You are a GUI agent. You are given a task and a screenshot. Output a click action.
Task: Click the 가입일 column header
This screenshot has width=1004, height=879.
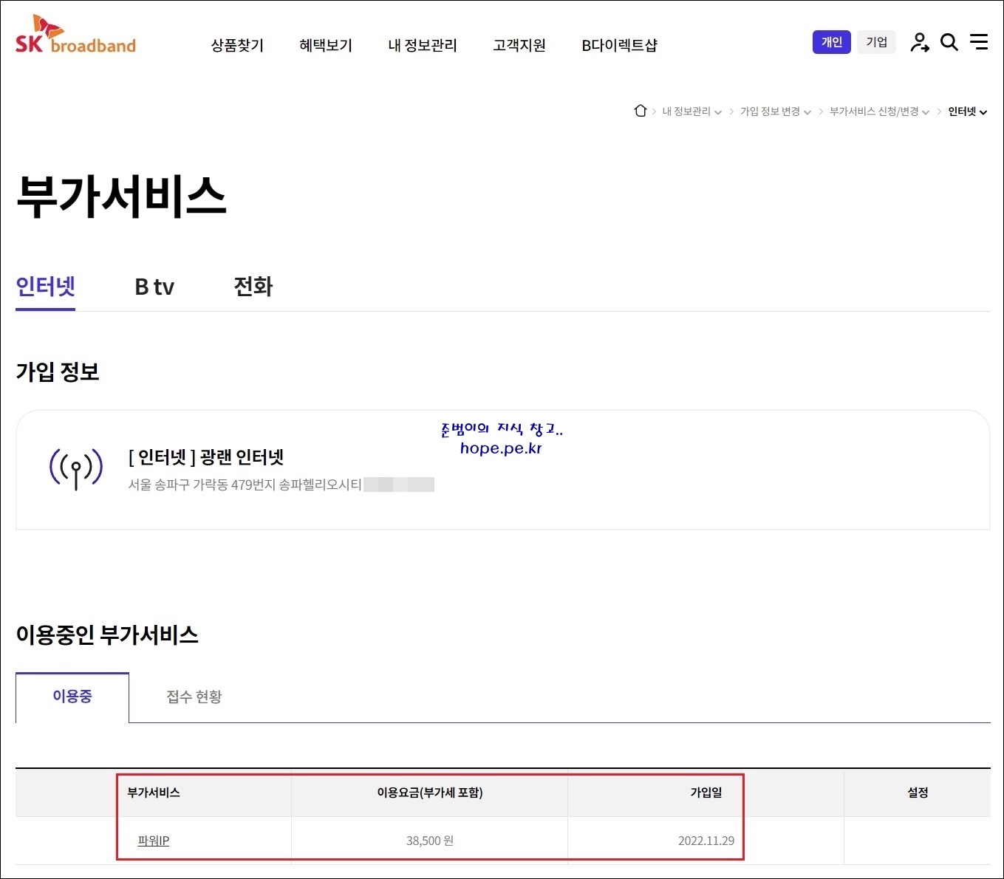pos(706,793)
